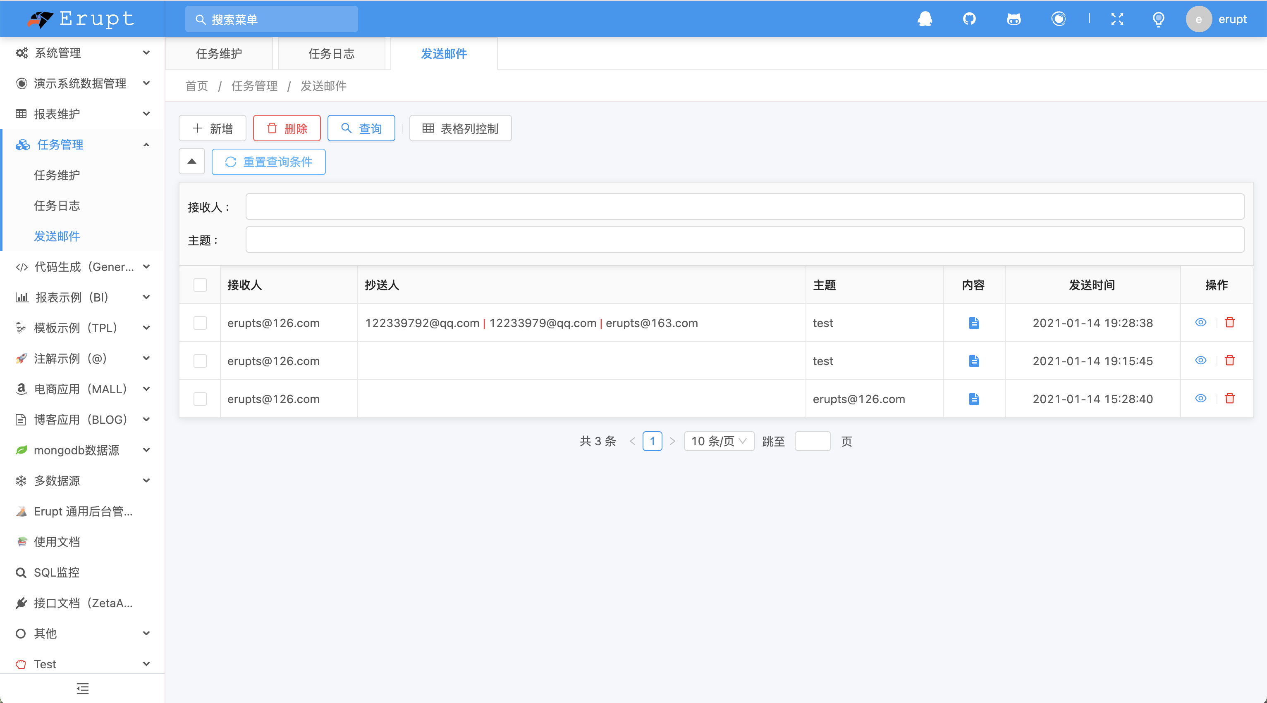Click the QQ penguin icon in header
This screenshot has width=1267, height=703.
click(925, 19)
